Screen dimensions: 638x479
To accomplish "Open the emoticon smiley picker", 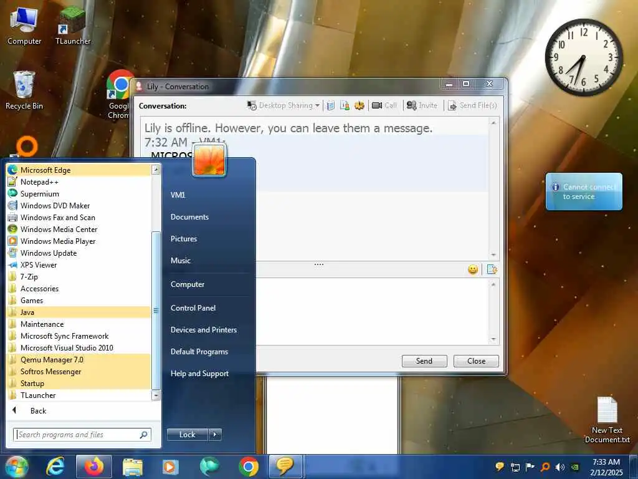I will click(472, 269).
